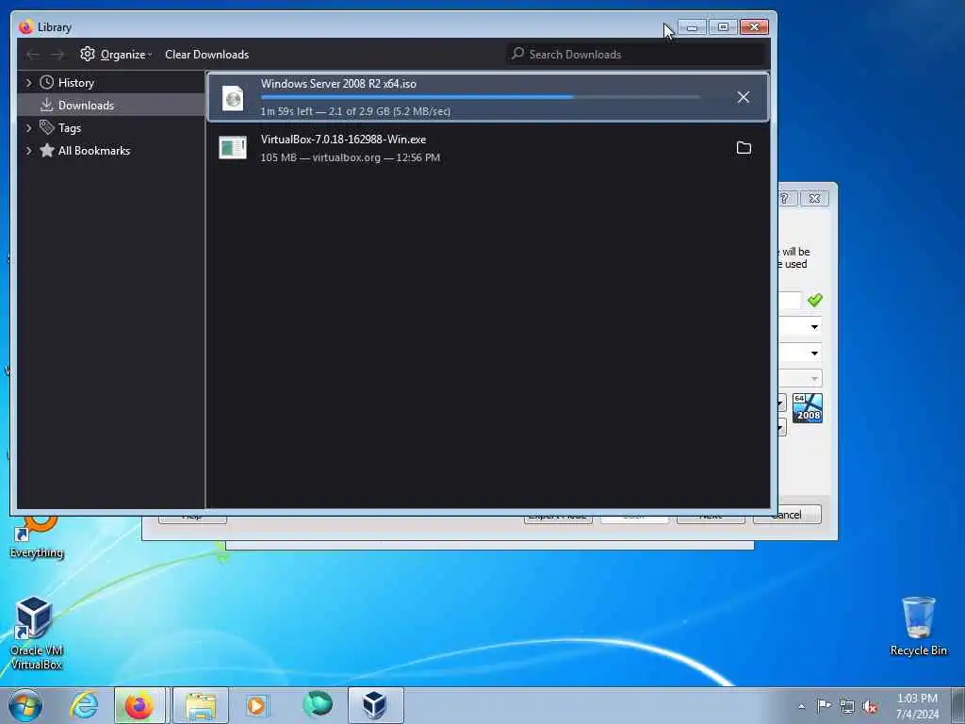Click the muted volume tray icon
Viewport: 965px width, 724px height.
click(x=870, y=707)
